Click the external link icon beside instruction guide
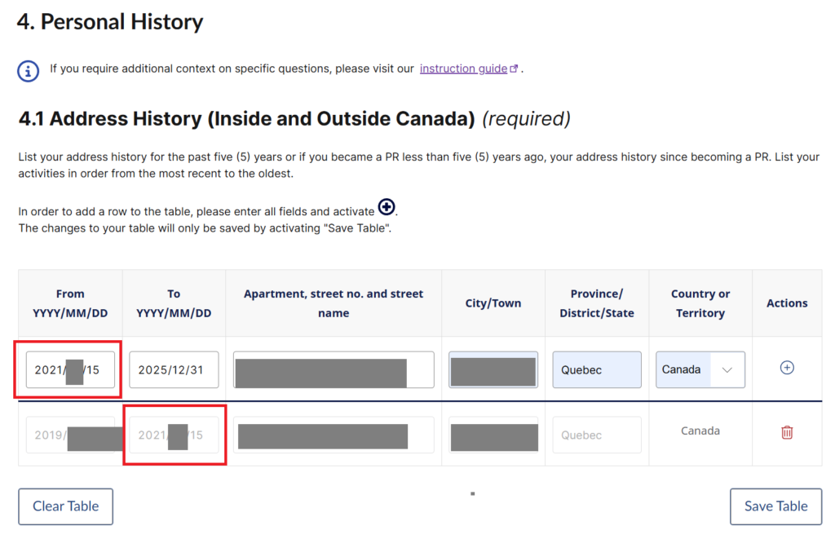The width and height of the screenshot is (835, 539). pyautogui.click(x=514, y=69)
